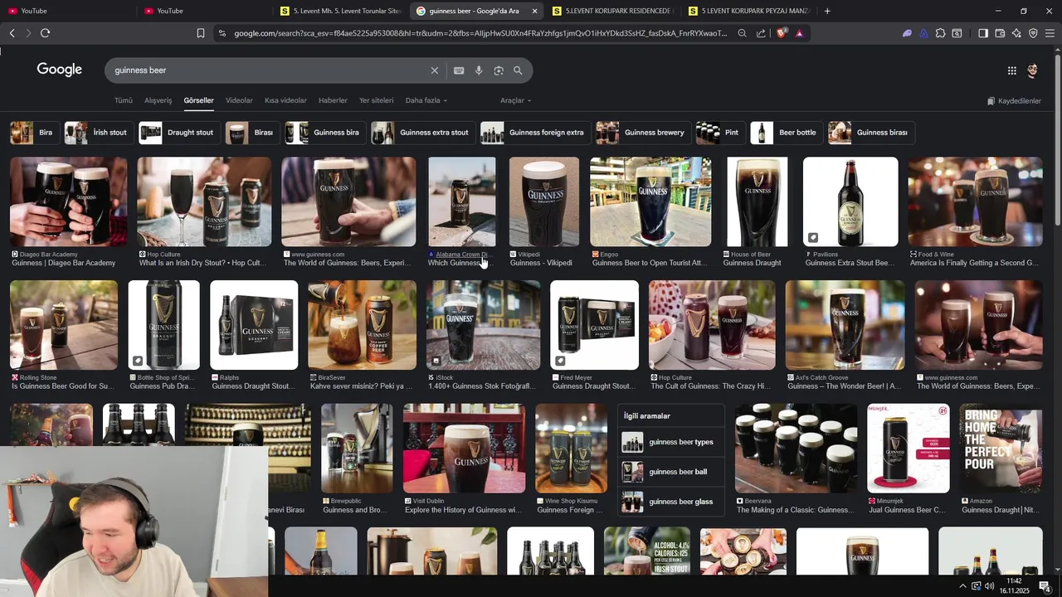Open the Alabama Crown source link
The width and height of the screenshot is (1062, 597).
click(x=461, y=255)
